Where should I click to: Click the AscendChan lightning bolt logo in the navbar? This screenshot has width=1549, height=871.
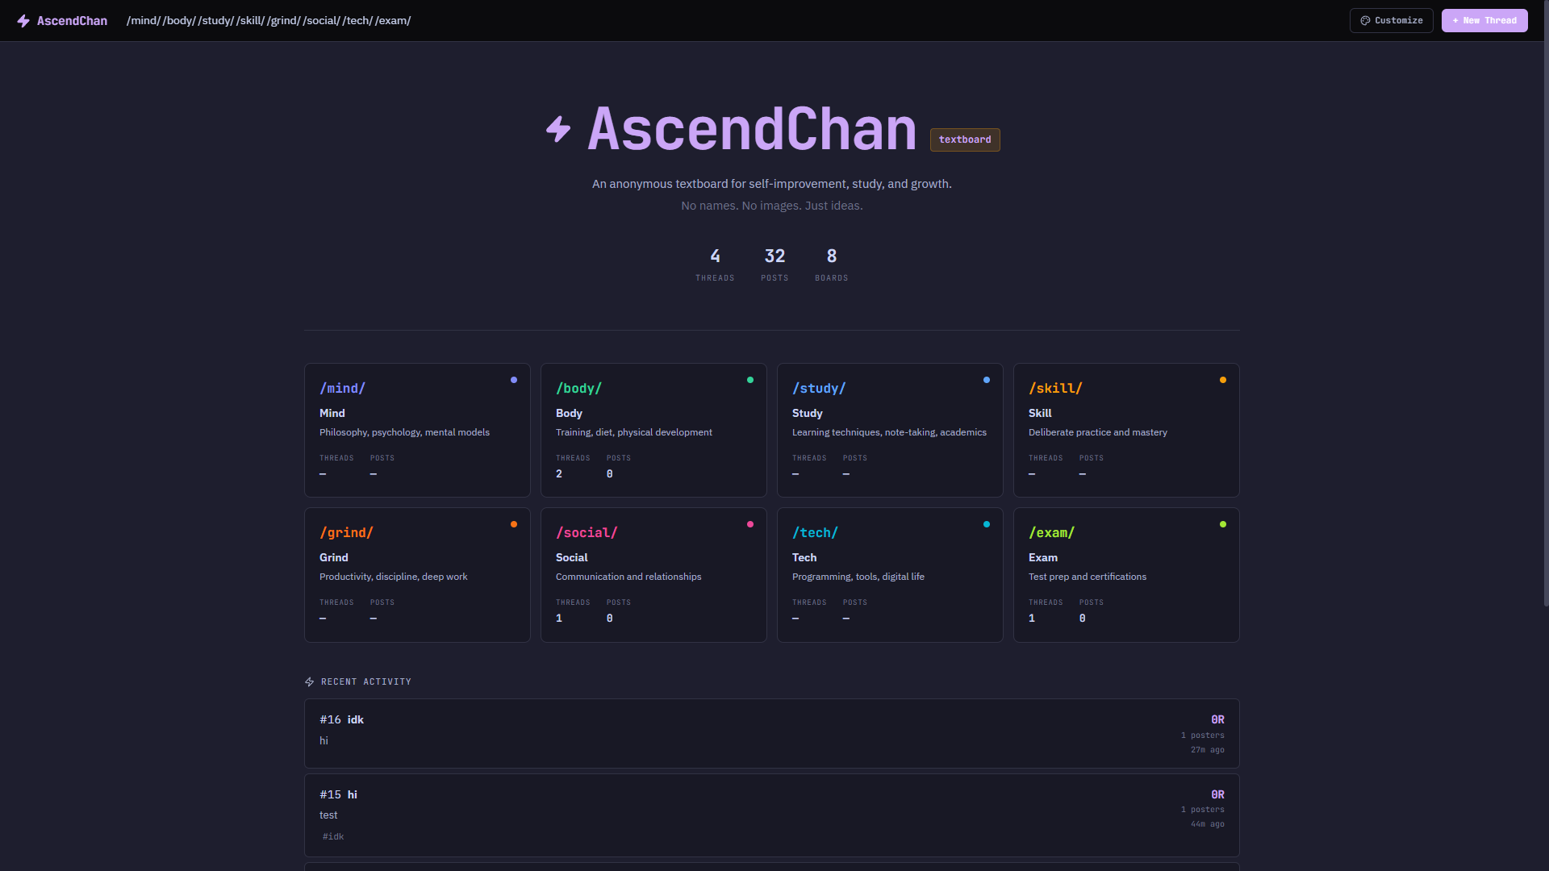[x=23, y=21]
